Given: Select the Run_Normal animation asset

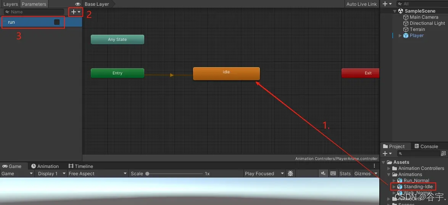Looking at the screenshot, I should click(x=416, y=181).
